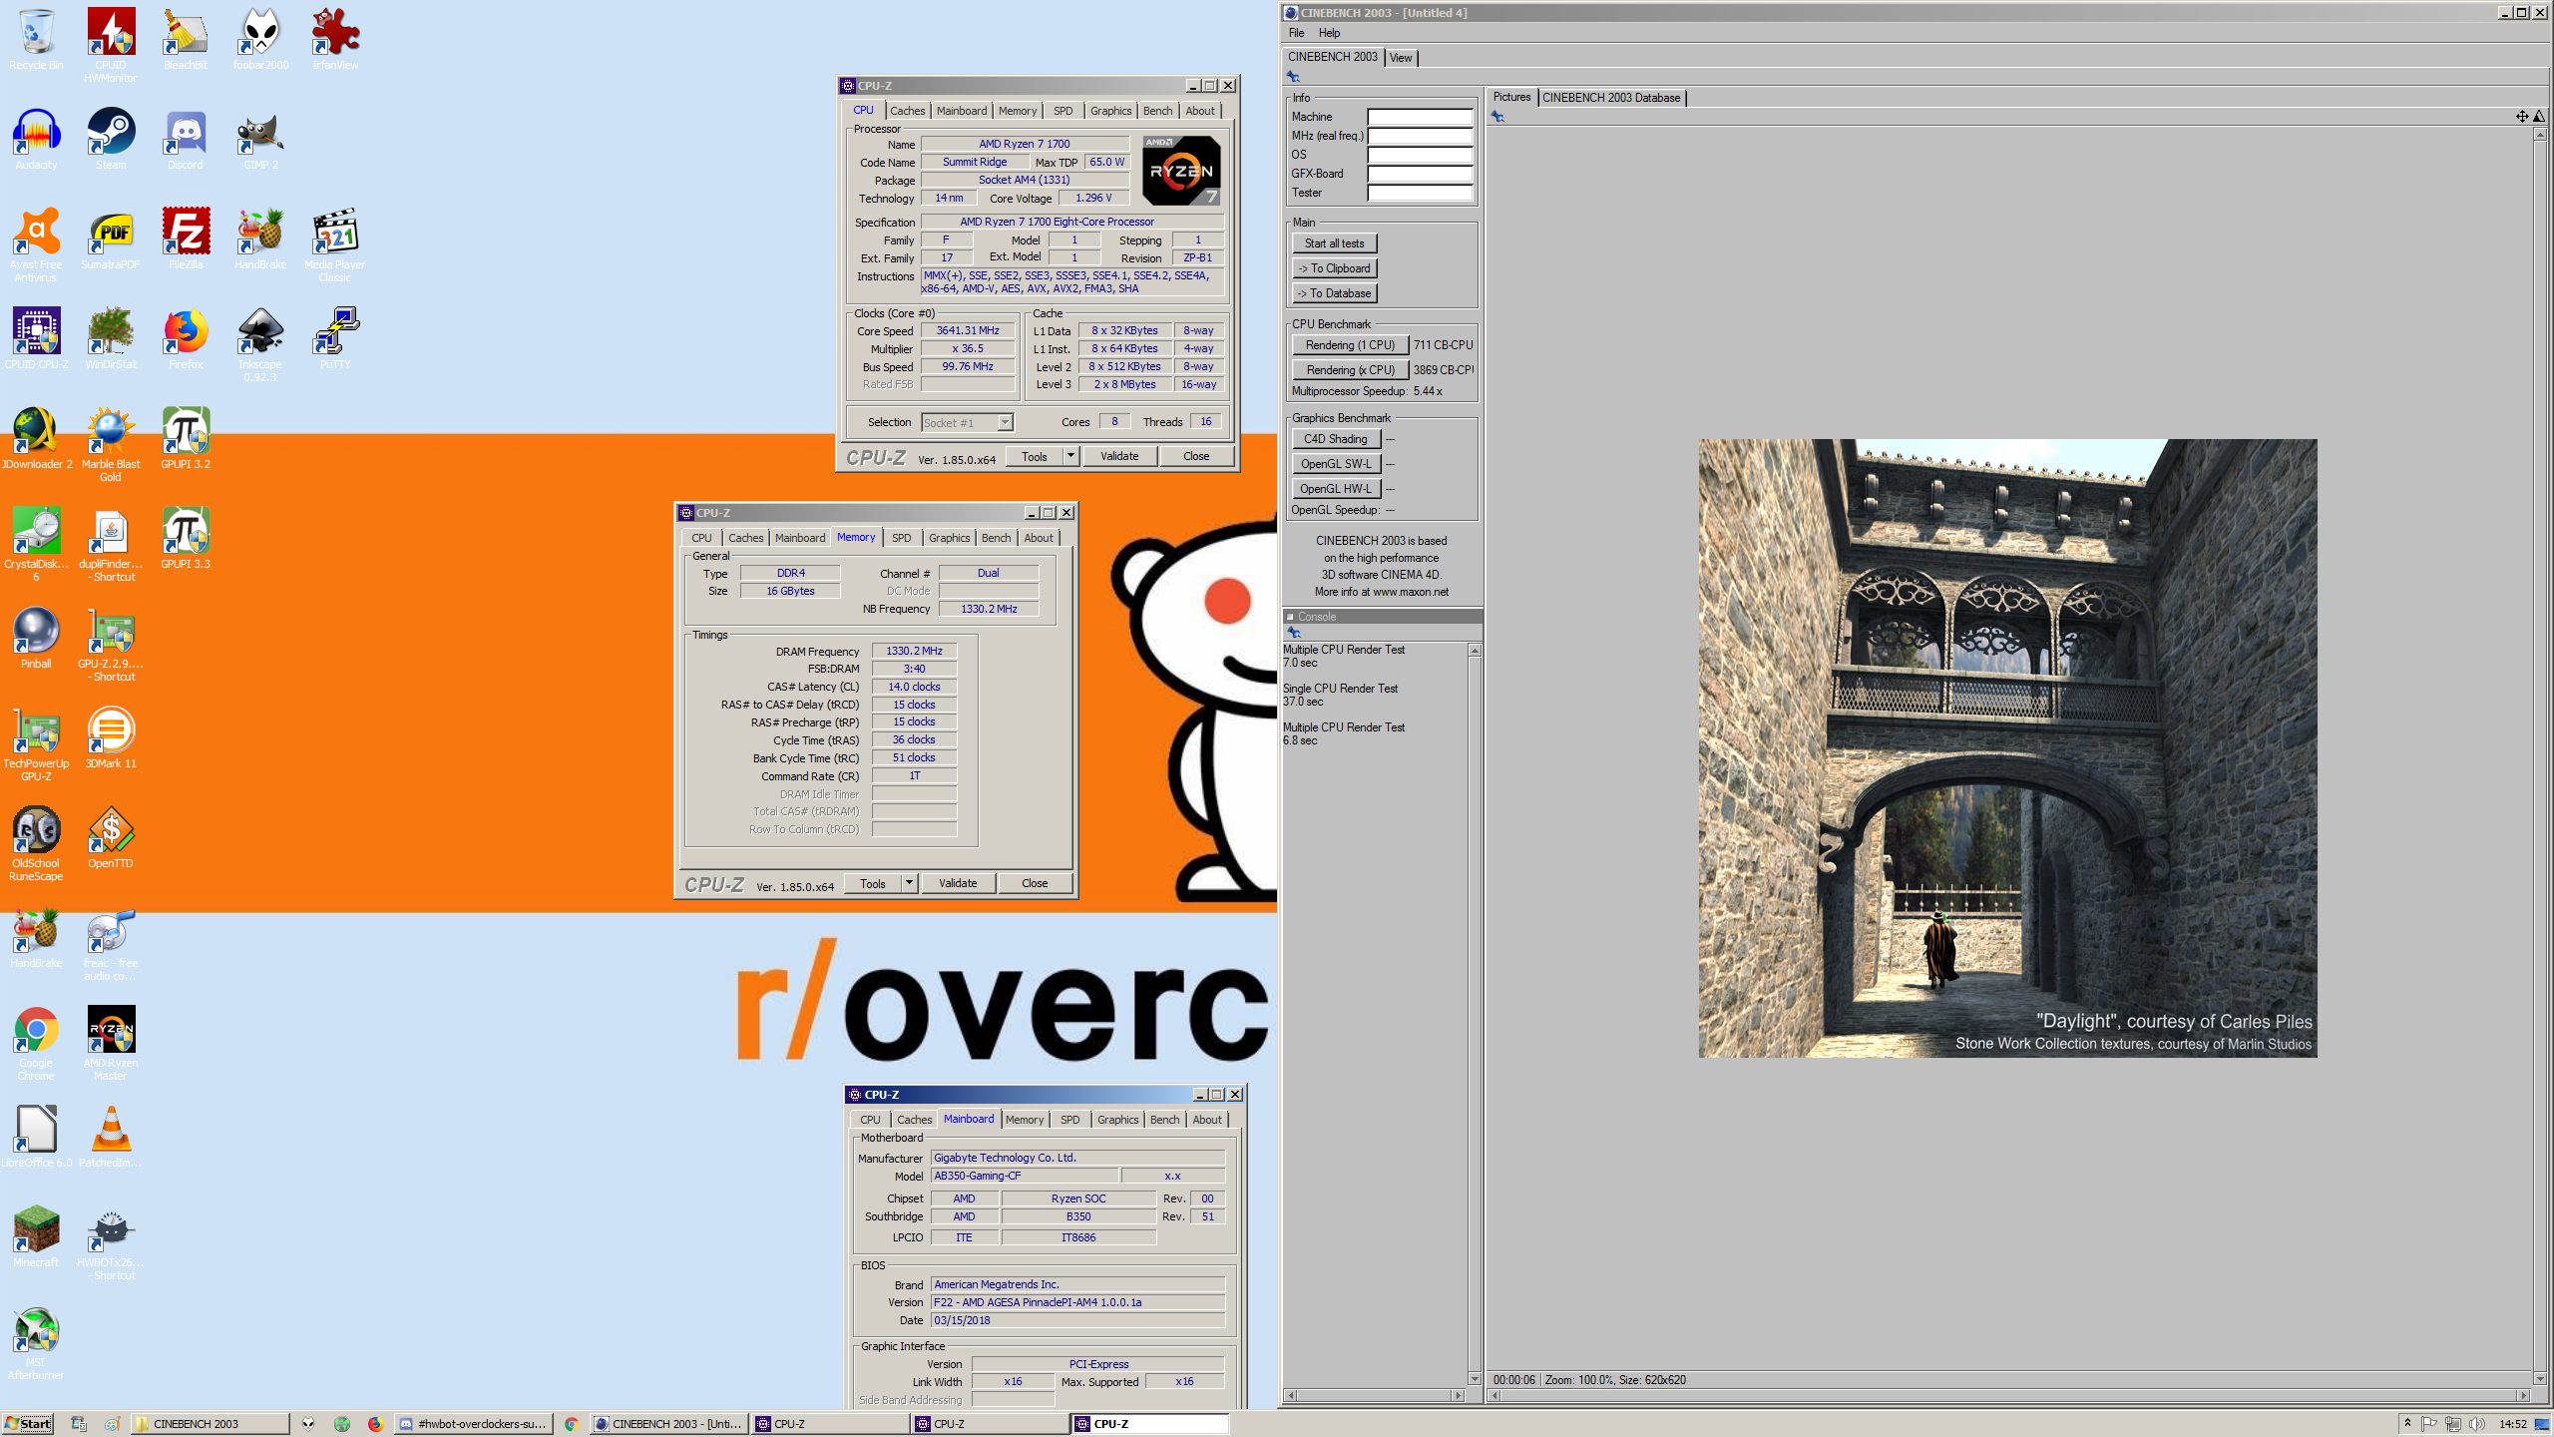This screenshot has width=2554, height=1437.
Task: Launch WinDirStat desktop icon
Action: click(111, 338)
